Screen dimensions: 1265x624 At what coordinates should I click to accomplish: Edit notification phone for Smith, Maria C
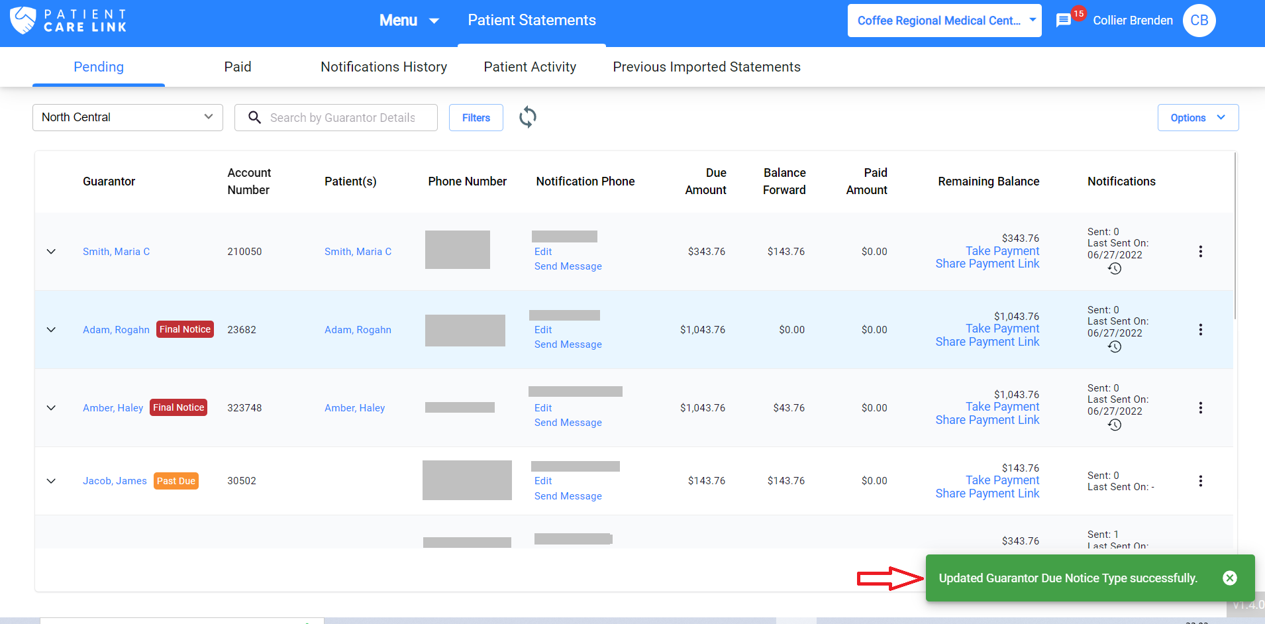(x=543, y=252)
